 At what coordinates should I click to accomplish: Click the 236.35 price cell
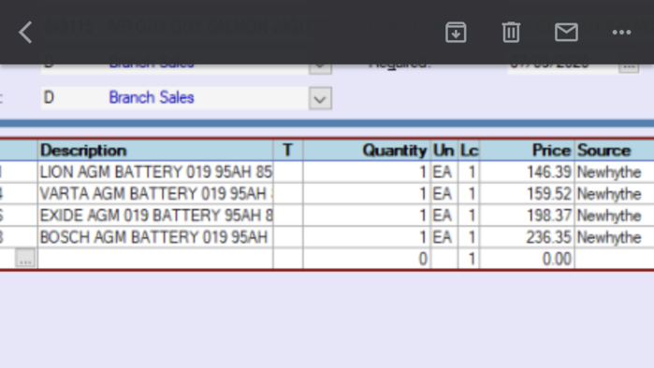(527, 237)
